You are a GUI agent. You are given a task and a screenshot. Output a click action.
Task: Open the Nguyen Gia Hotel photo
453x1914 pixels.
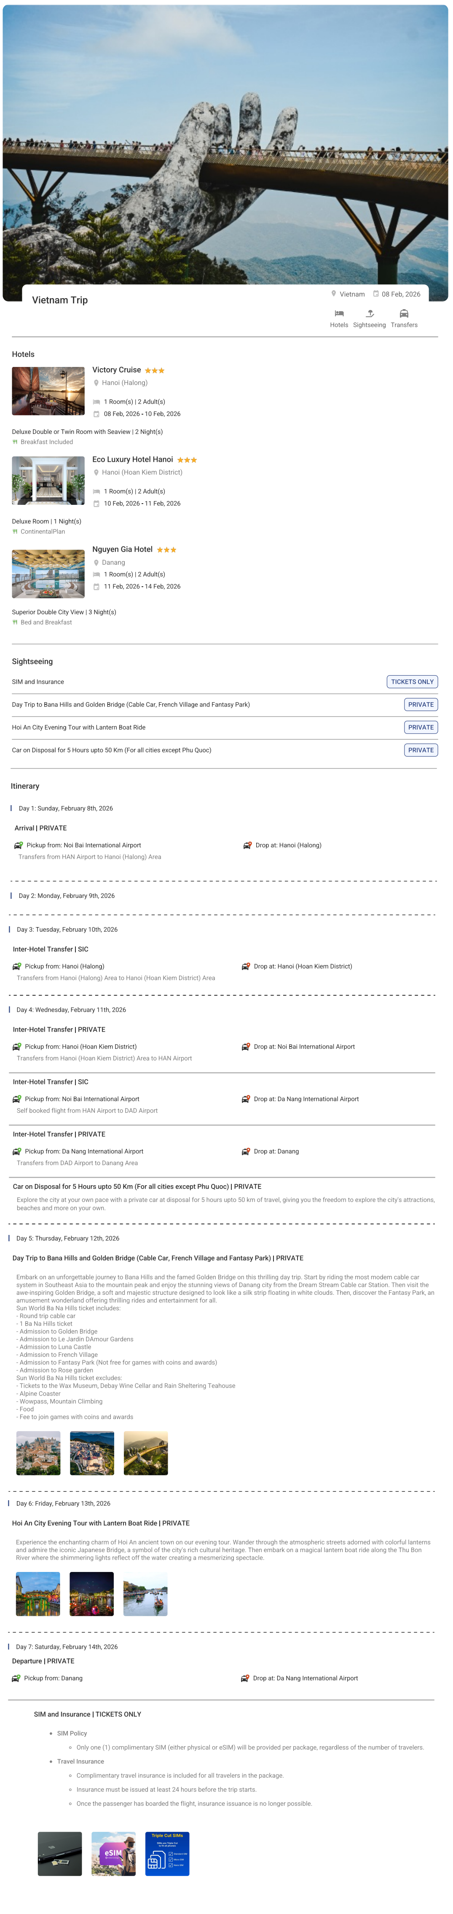(48, 574)
